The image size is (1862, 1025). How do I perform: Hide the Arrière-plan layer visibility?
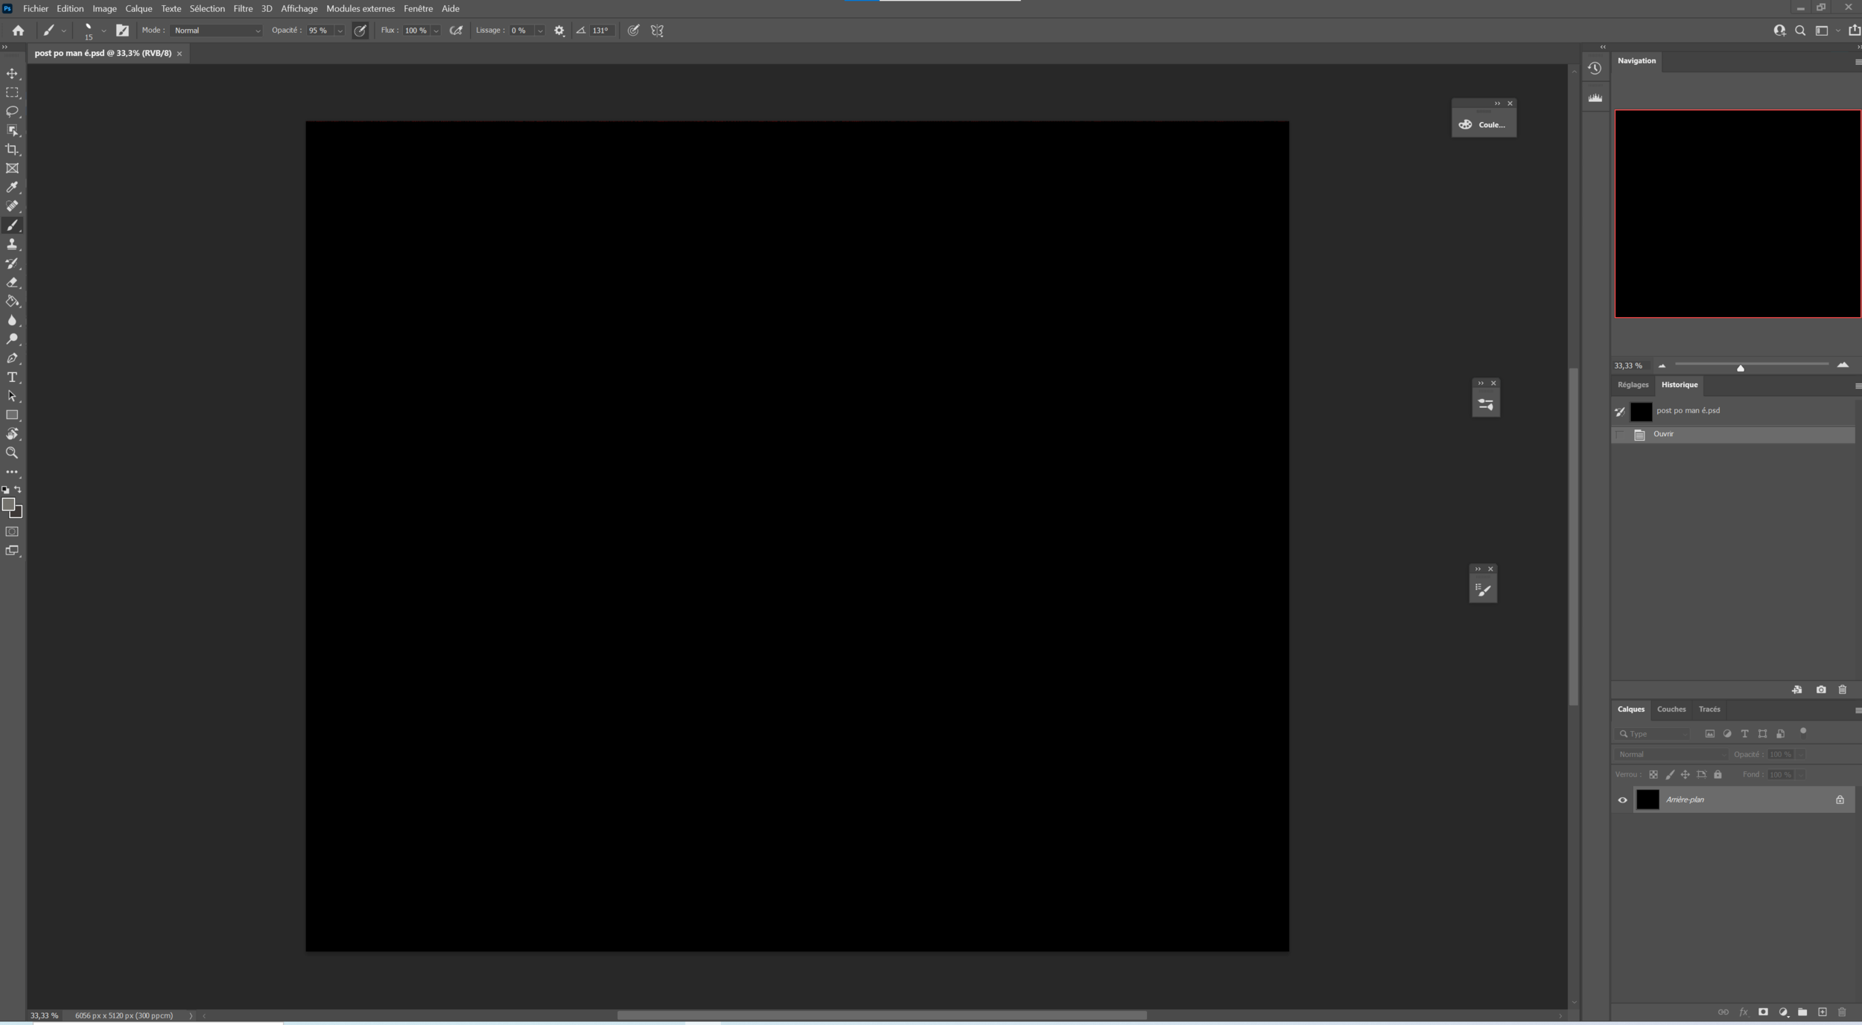[x=1622, y=799]
